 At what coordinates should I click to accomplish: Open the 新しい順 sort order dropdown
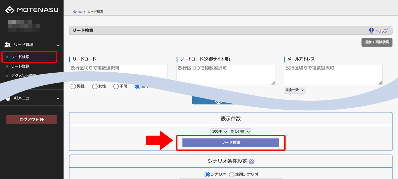tap(240, 132)
